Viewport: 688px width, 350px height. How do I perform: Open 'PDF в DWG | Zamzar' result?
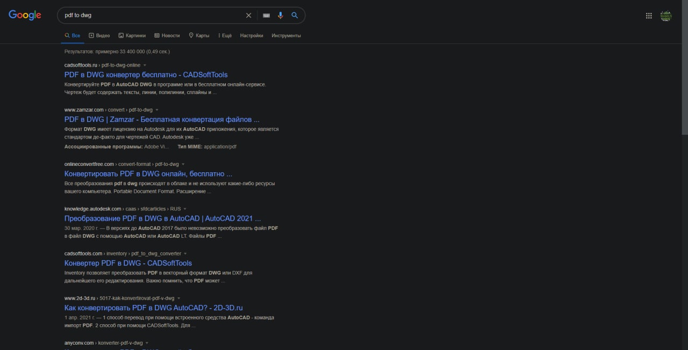tap(162, 119)
